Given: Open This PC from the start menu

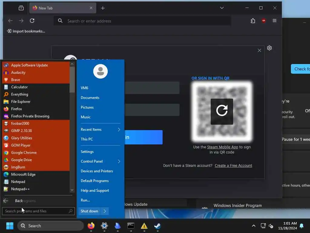Looking at the screenshot, I should [x=87, y=139].
